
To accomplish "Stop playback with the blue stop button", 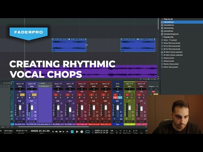I will 72,132.
